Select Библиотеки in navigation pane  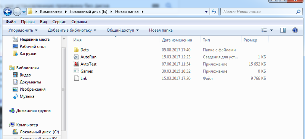27,68
